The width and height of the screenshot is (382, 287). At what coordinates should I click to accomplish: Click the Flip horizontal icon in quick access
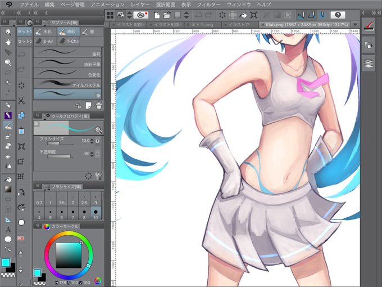(x=21, y=193)
